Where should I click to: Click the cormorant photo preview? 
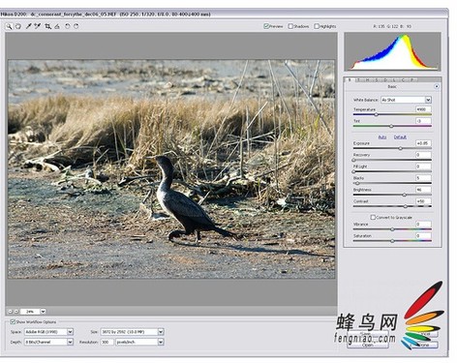pyautogui.click(x=171, y=168)
